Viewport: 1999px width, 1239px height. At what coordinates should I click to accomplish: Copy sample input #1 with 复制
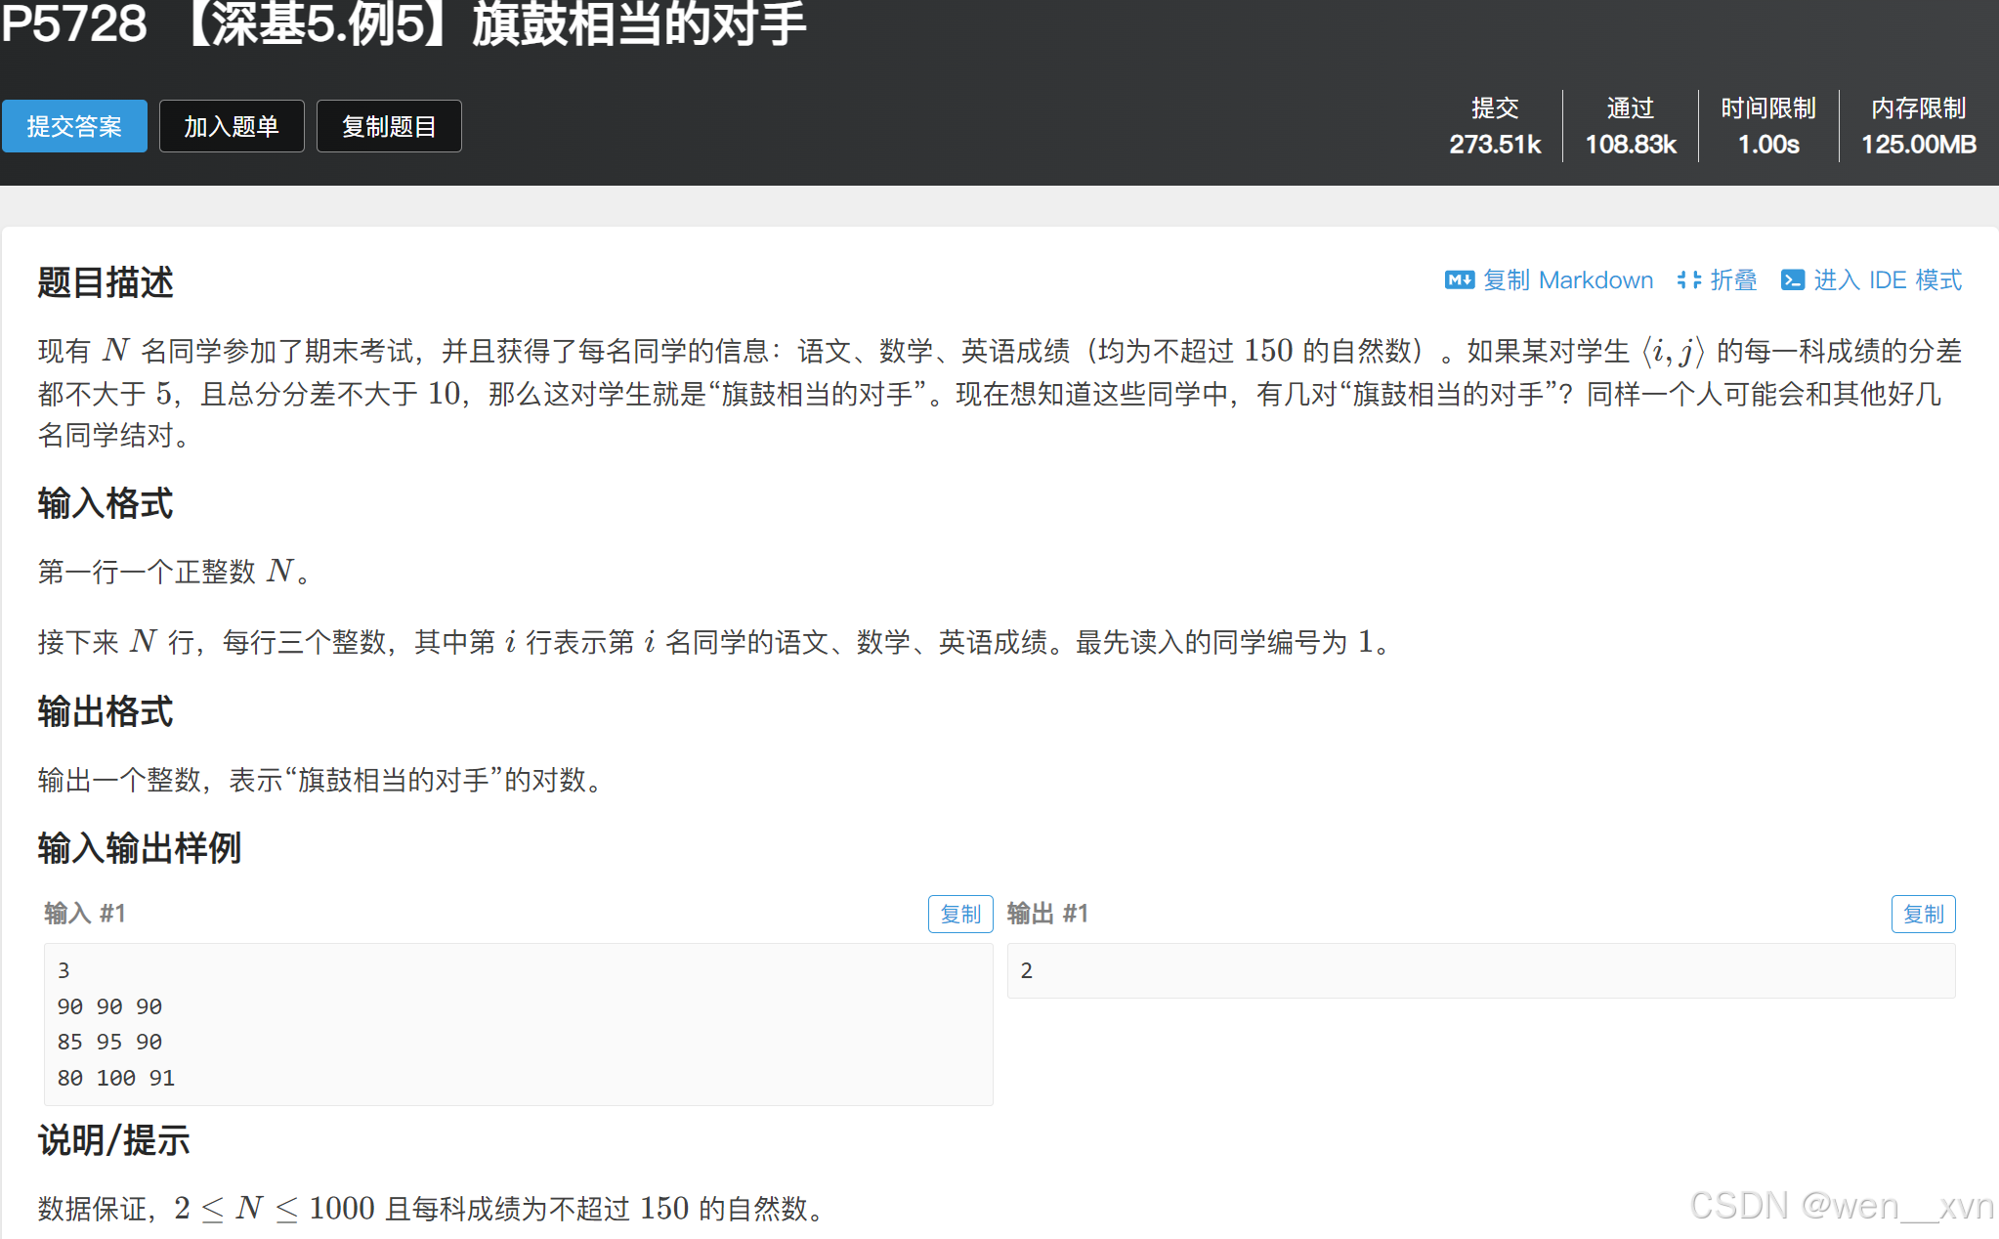[x=959, y=914]
